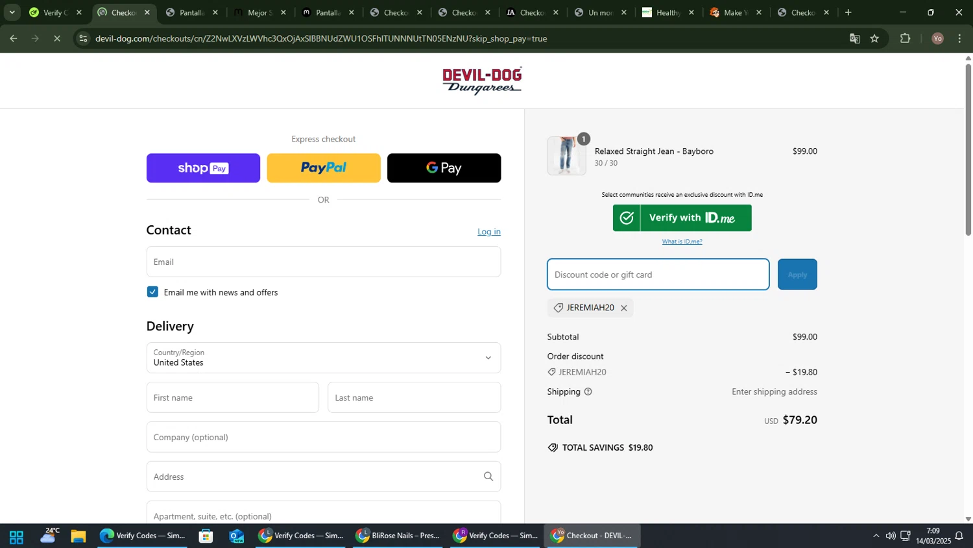This screenshot has width=973, height=548.
Task: Focus the First name field
Action: coord(233,397)
